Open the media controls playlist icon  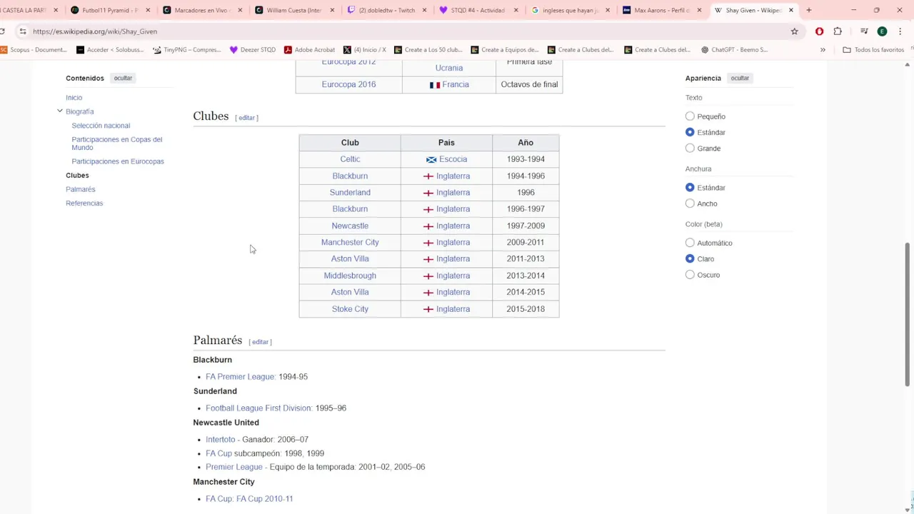864,31
